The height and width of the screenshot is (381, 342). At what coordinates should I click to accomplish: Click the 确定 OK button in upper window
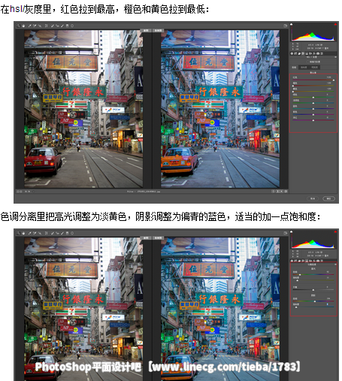click(x=329, y=198)
